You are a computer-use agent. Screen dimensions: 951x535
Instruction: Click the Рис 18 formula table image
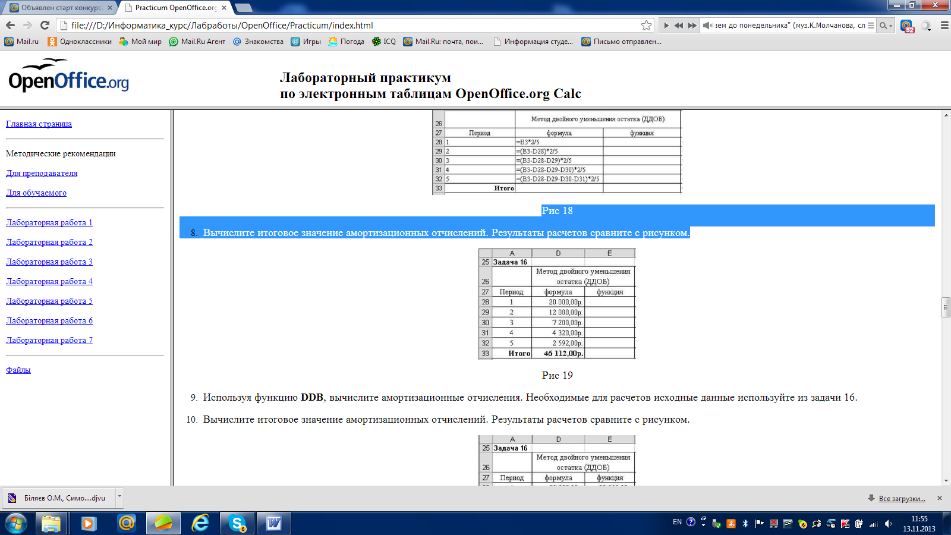coord(557,153)
